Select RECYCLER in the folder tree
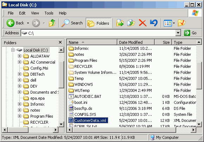204x142 pixels. [39, 122]
